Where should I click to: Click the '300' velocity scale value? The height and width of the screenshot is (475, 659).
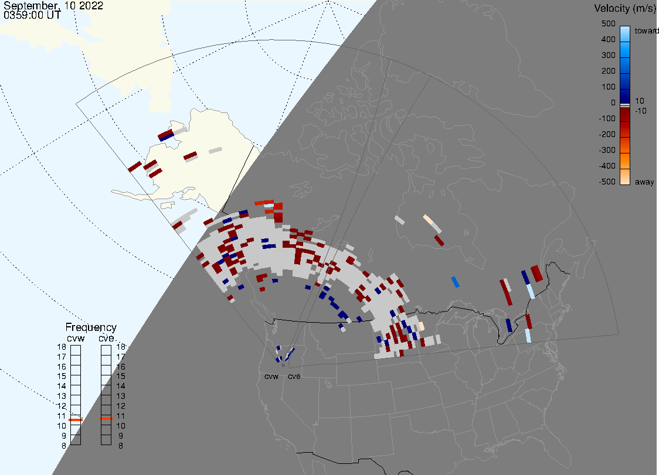(608, 55)
